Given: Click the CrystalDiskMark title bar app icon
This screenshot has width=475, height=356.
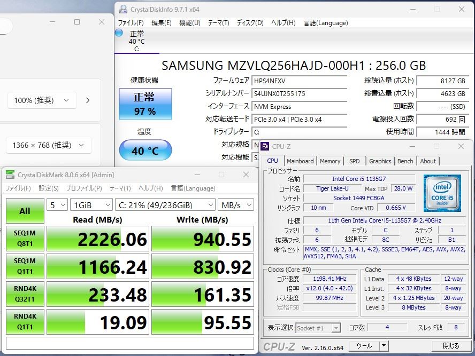Looking at the screenshot, I should pos(10,175).
